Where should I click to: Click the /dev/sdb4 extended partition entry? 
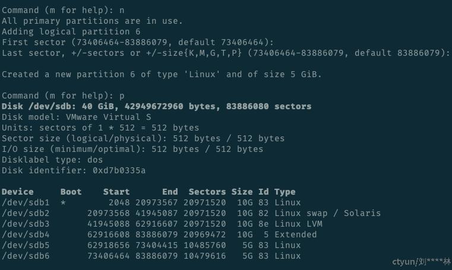pos(26,234)
